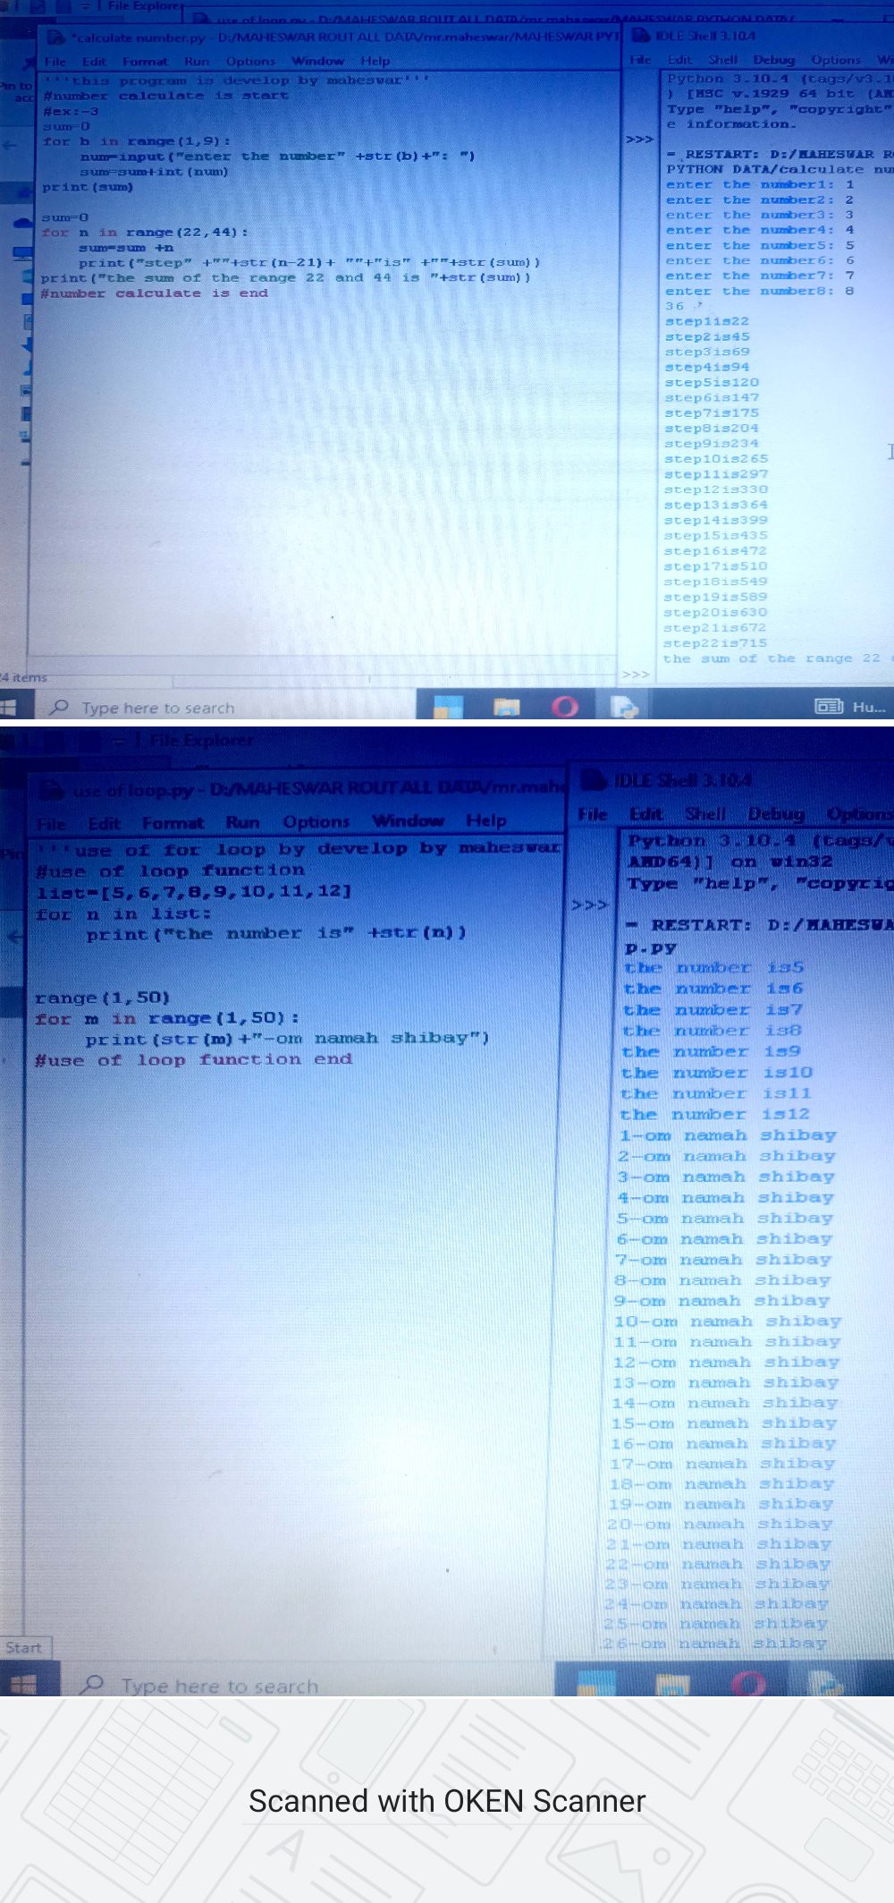Open Help menu in calculate number.py editor
Screen dimensions: 894x1903
point(375,62)
